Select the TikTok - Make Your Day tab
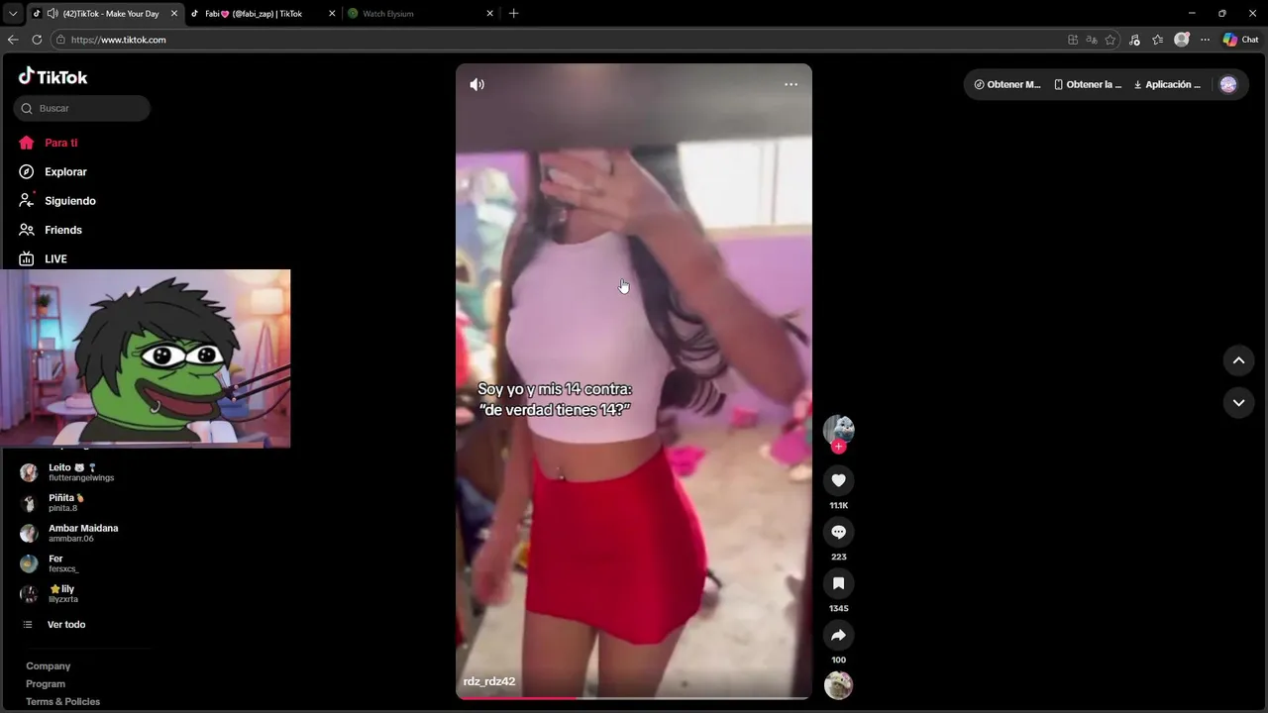Screen dimensions: 1268x713 coord(110,14)
